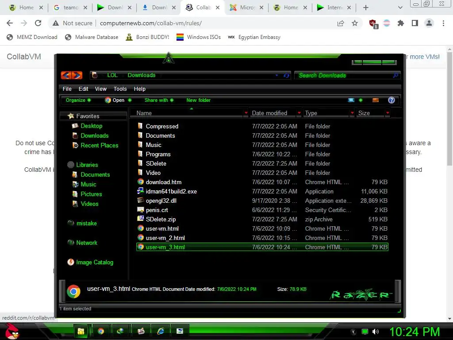This screenshot has width=453, height=340.
Task: Switch to the Micro browser tab
Action: click(x=246, y=8)
